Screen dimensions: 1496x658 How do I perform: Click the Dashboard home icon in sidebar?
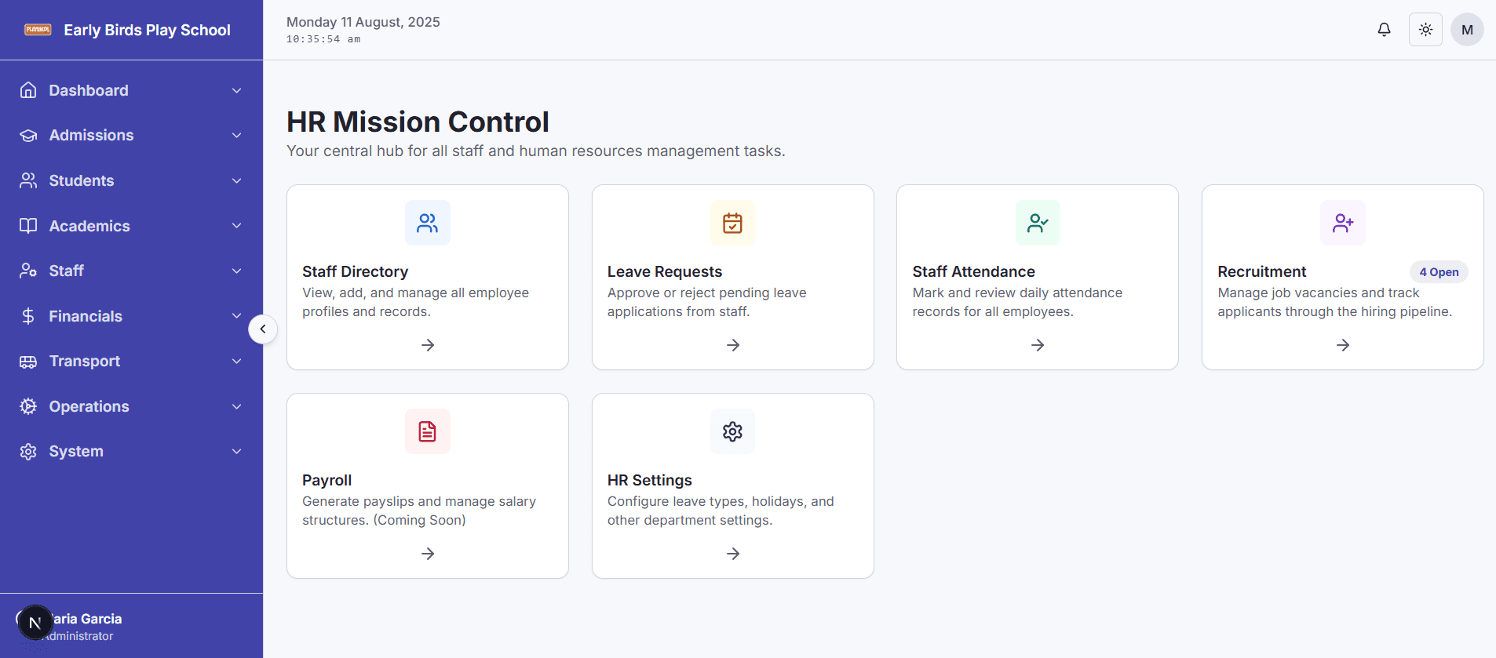pos(28,90)
